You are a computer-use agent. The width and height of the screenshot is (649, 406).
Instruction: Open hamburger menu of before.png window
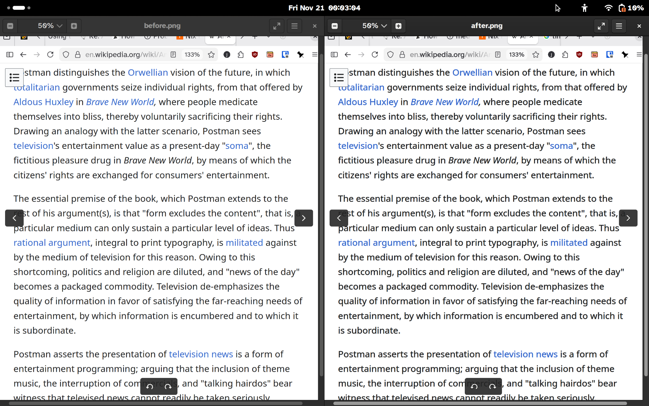294,26
